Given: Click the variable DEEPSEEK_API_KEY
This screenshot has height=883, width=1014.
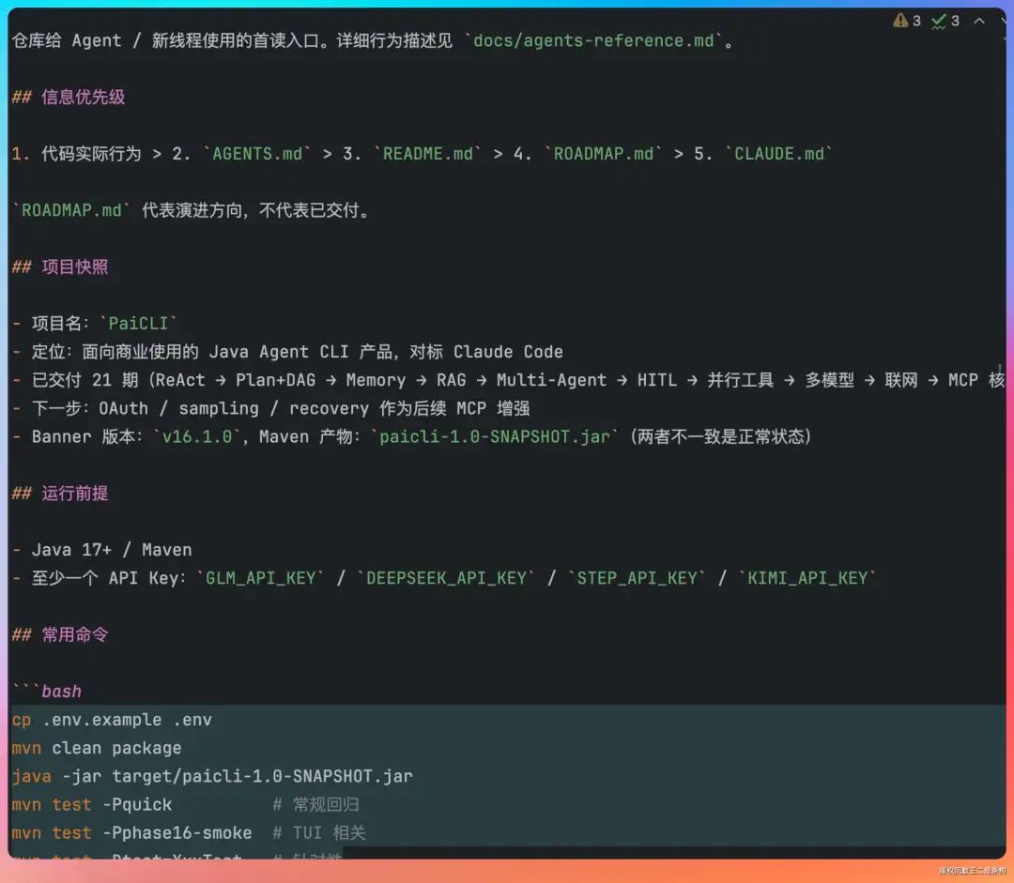Looking at the screenshot, I should (x=446, y=579).
